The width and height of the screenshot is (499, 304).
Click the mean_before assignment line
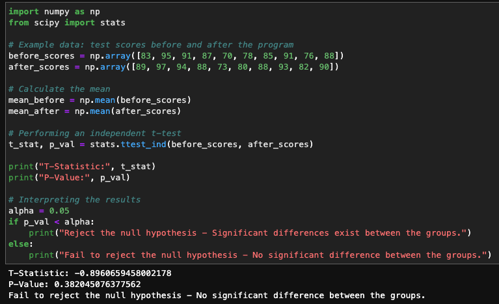(x=100, y=100)
